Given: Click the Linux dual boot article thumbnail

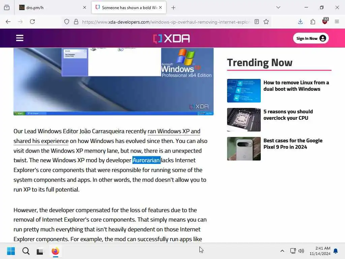Looking at the screenshot, I should (244, 91).
